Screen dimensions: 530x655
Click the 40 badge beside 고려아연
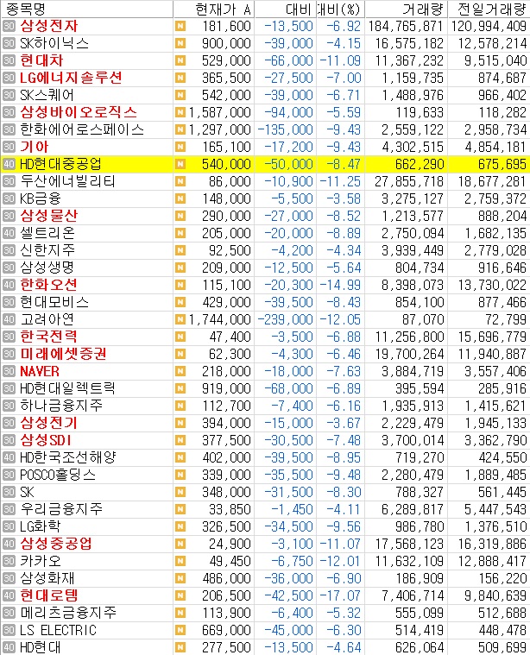click(x=9, y=319)
